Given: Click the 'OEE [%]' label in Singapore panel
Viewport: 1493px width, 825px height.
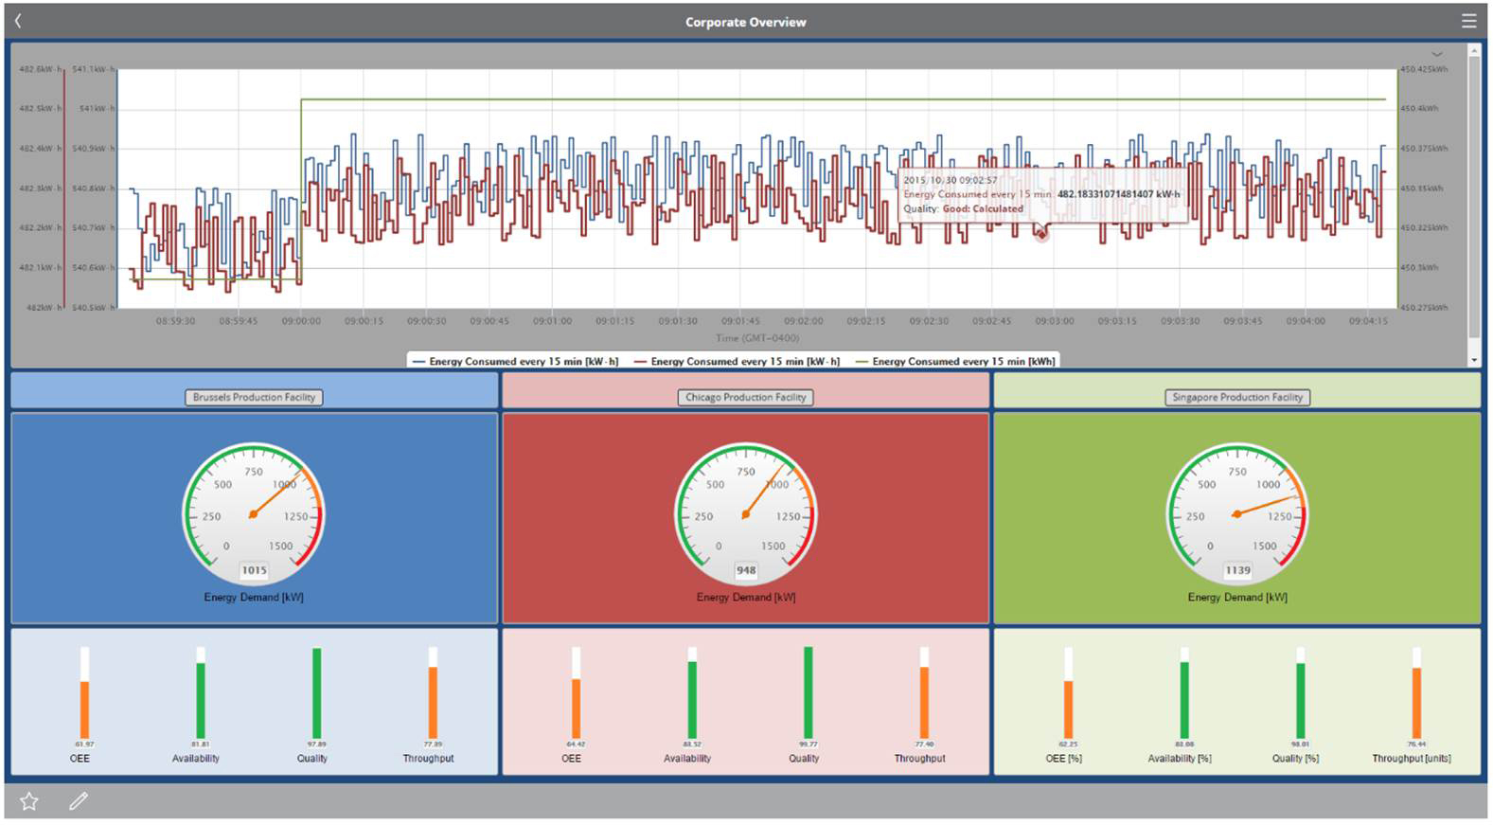Looking at the screenshot, I should point(1063,759).
